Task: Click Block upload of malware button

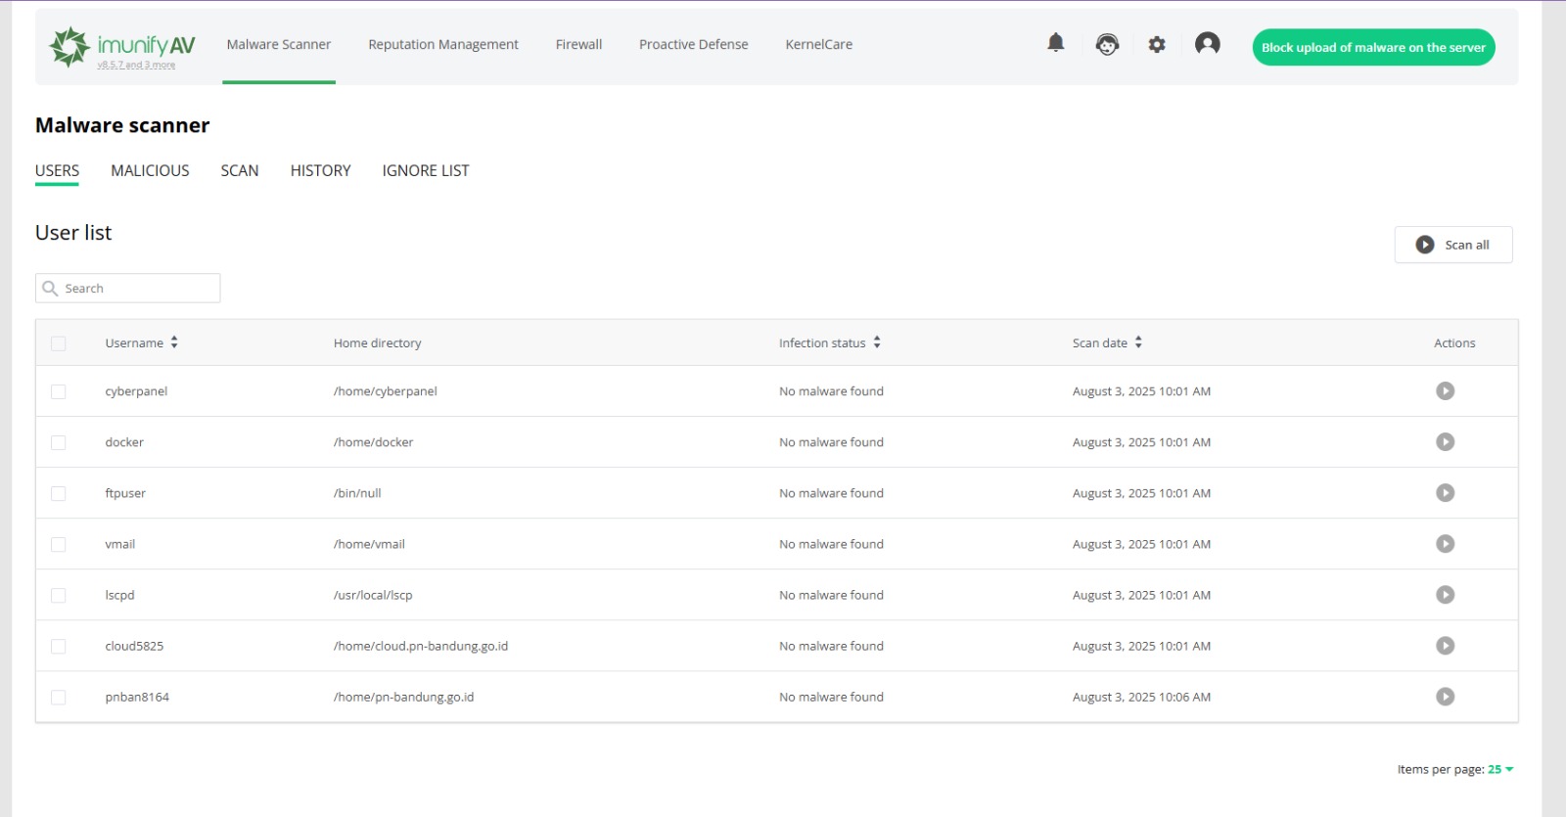Action: [1372, 47]
